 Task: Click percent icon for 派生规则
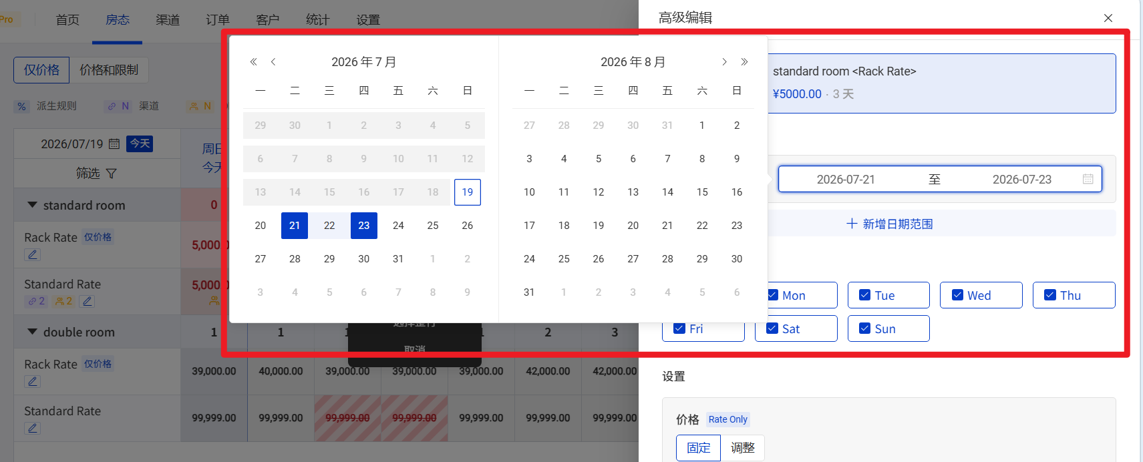[22, 106]
